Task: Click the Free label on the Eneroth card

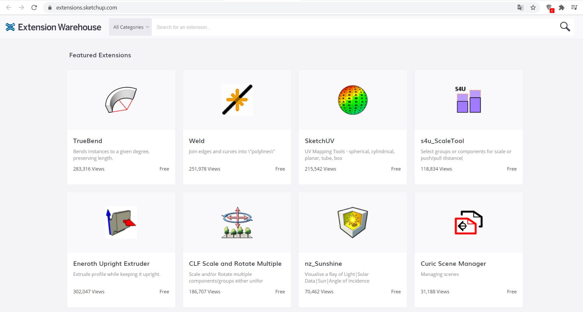Action: click(164, 292)
